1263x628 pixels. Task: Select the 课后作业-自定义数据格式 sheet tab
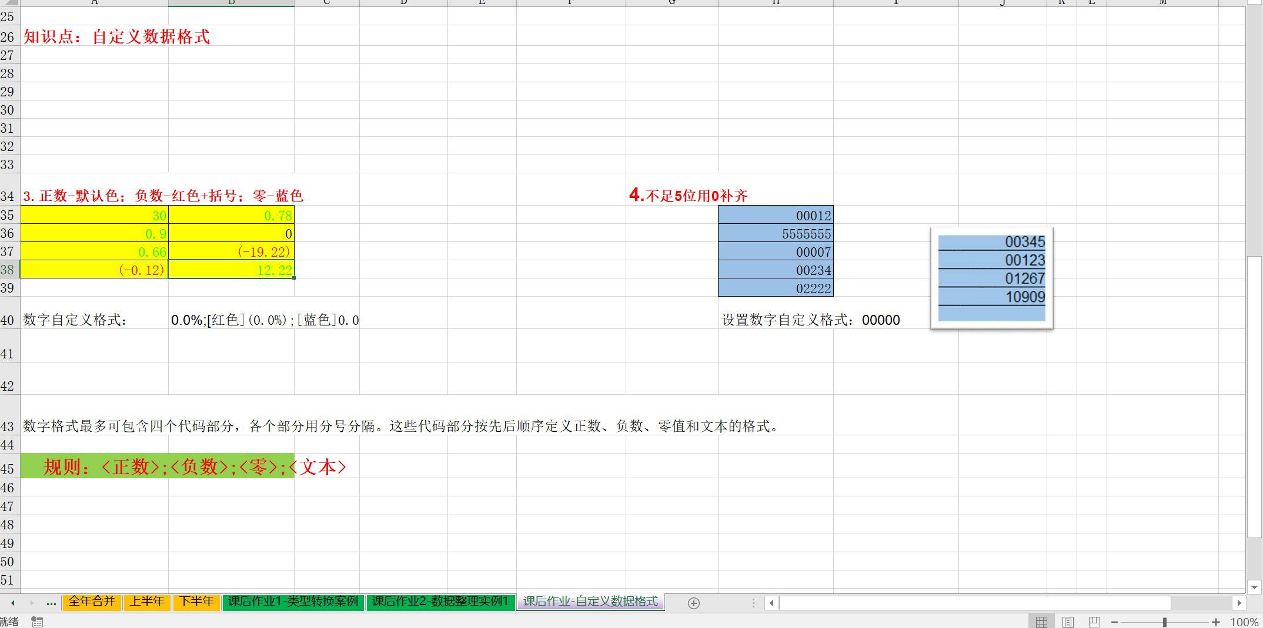(590, 602)
